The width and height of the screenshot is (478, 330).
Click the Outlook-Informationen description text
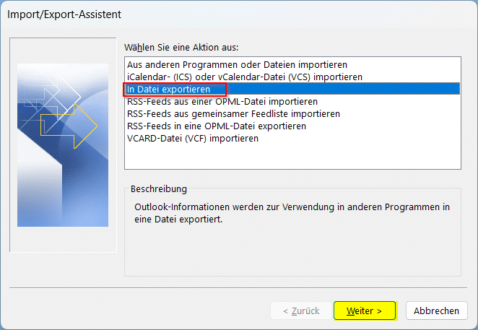[x=292, y=212]
